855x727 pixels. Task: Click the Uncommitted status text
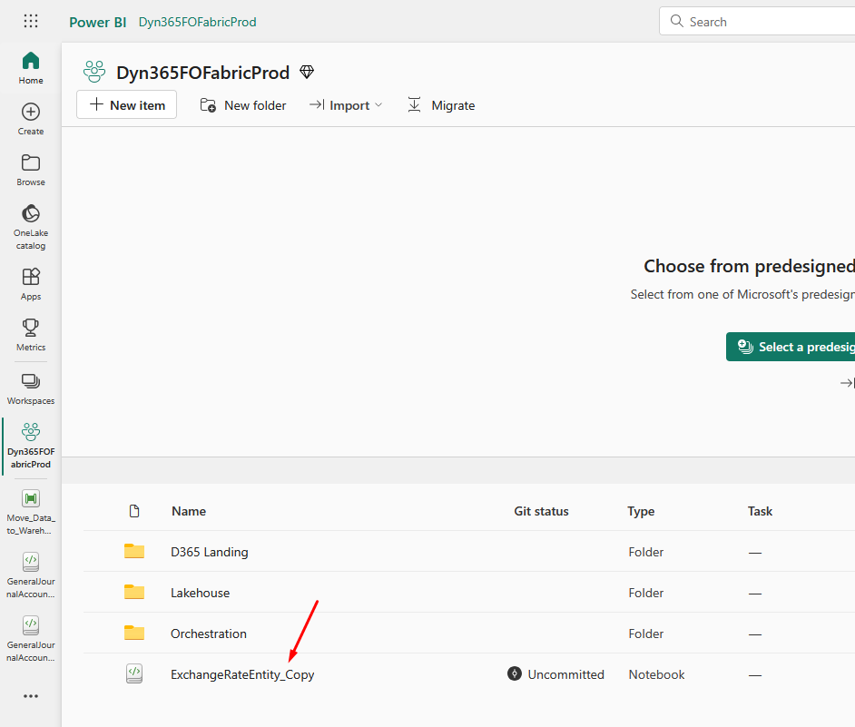(x=566, y=674)
